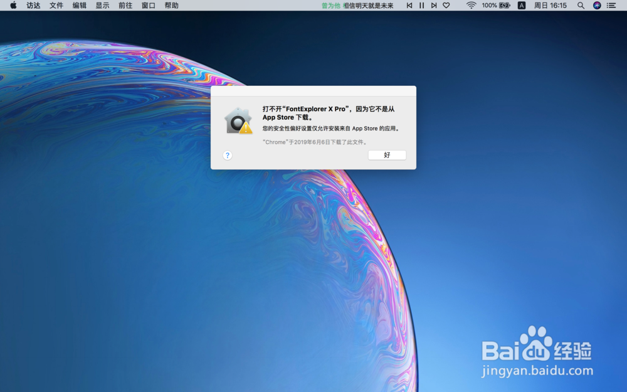The width and height of the screenshot is (627, 392).
Task: Open the 编辑 menu
Action: (x=79, y=5)
